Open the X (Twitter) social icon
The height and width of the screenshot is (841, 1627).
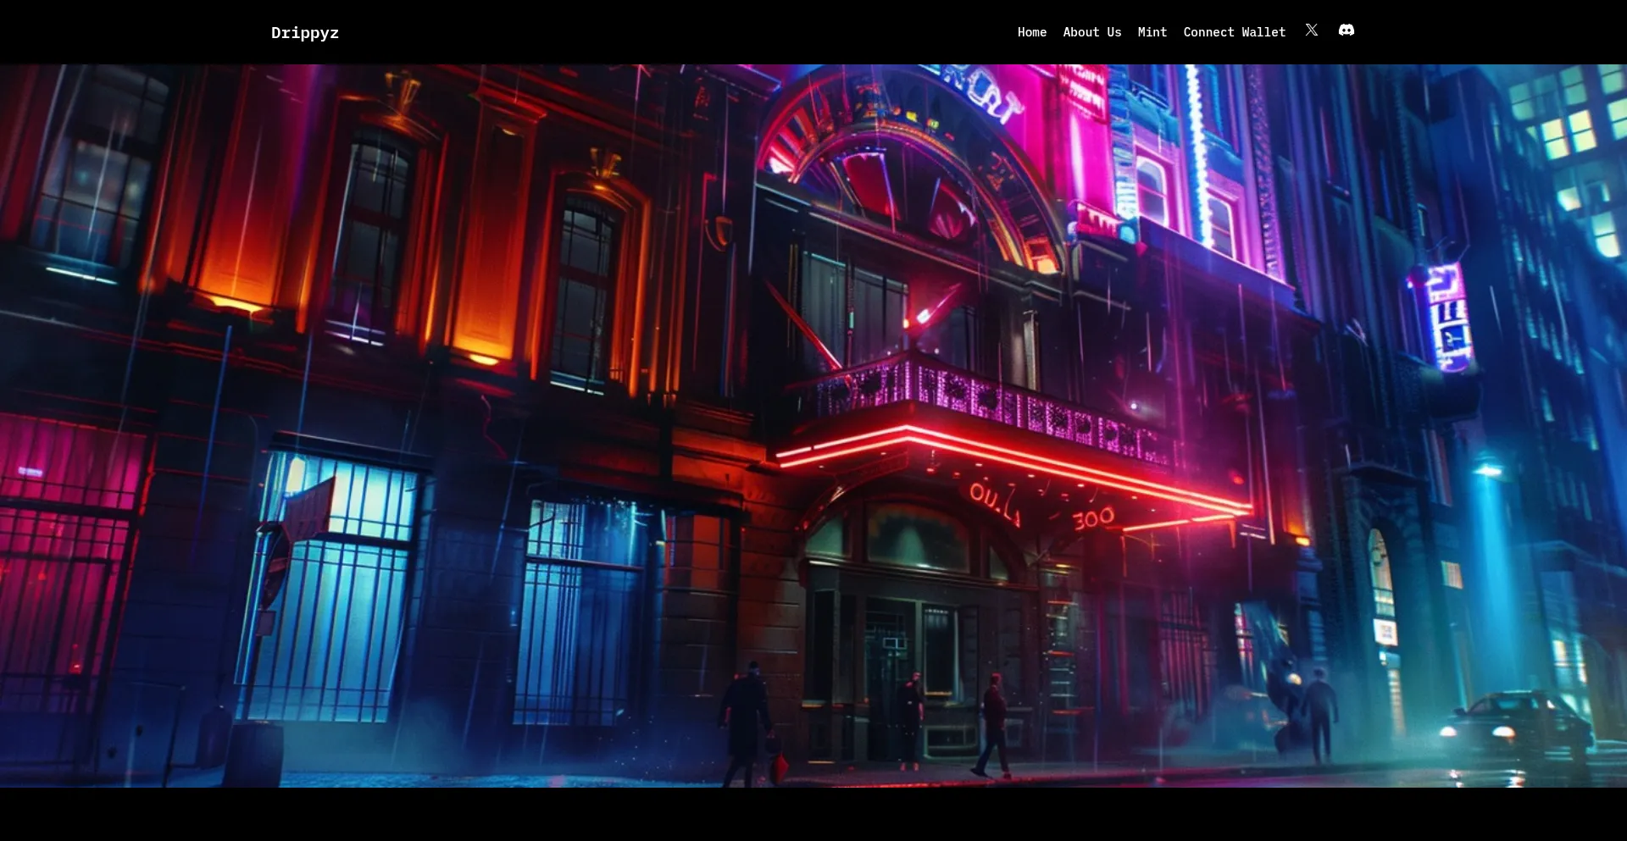(x=1311, y=30)
